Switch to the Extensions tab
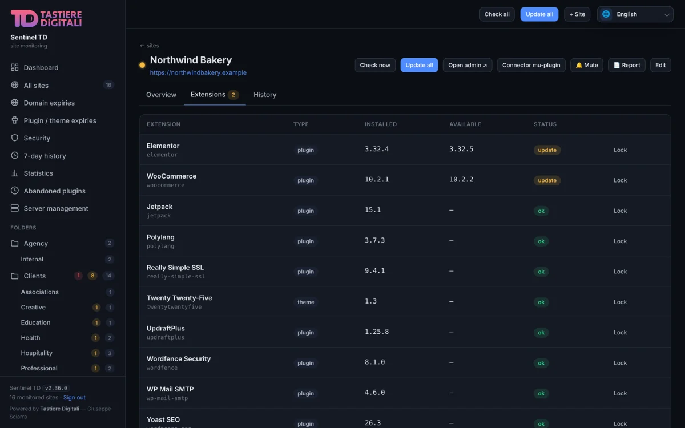 tap(215, 95)
